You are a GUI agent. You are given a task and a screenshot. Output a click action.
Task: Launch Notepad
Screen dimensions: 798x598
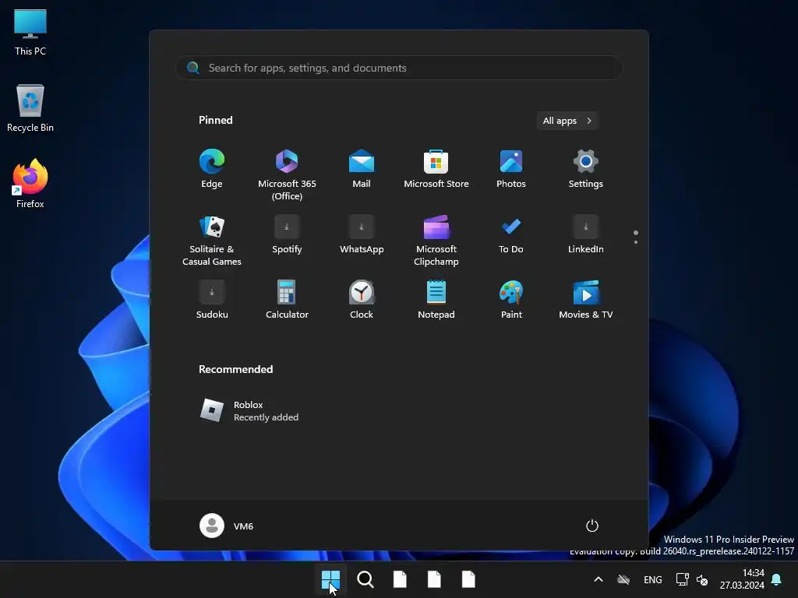click(x=436, y=300)
